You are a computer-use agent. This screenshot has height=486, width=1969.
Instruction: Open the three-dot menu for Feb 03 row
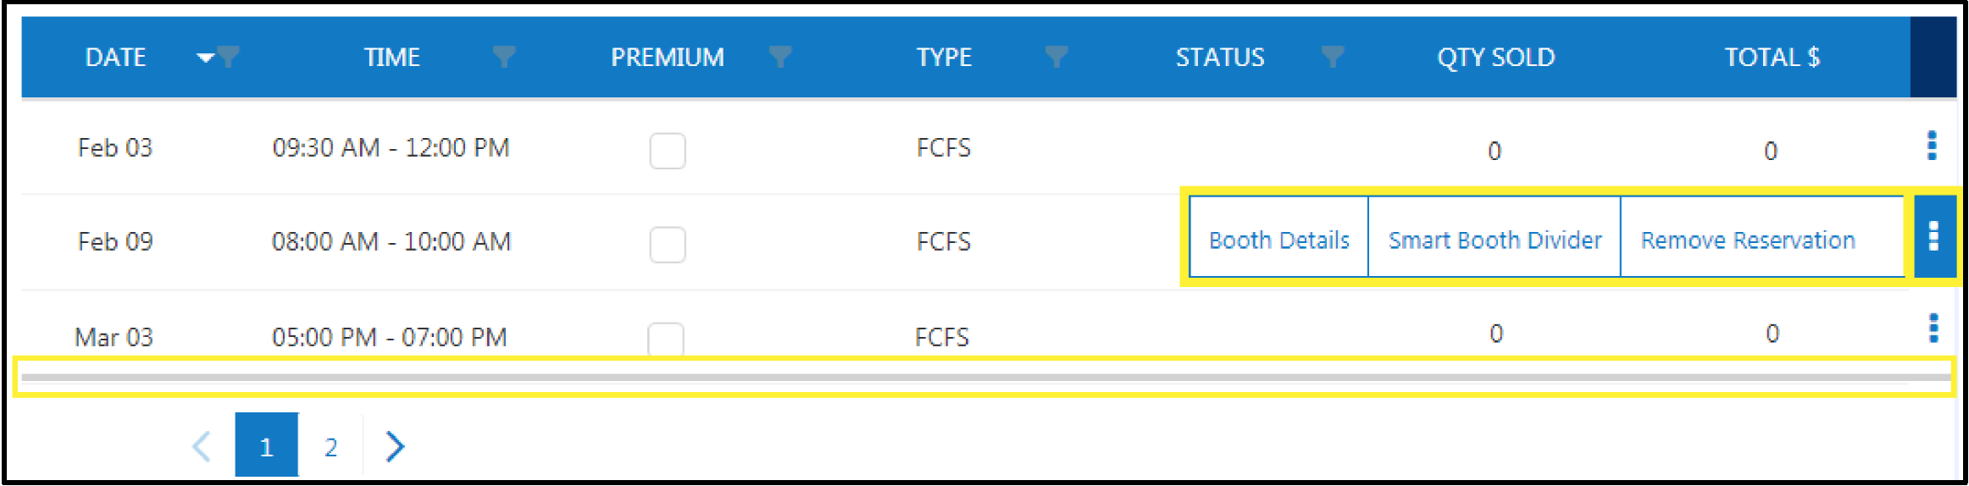click(x=1933, y=146)
